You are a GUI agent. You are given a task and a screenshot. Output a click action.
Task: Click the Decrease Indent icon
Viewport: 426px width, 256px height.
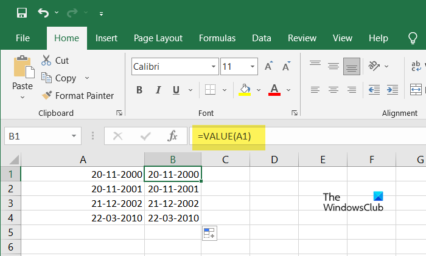tap(374, 90)
